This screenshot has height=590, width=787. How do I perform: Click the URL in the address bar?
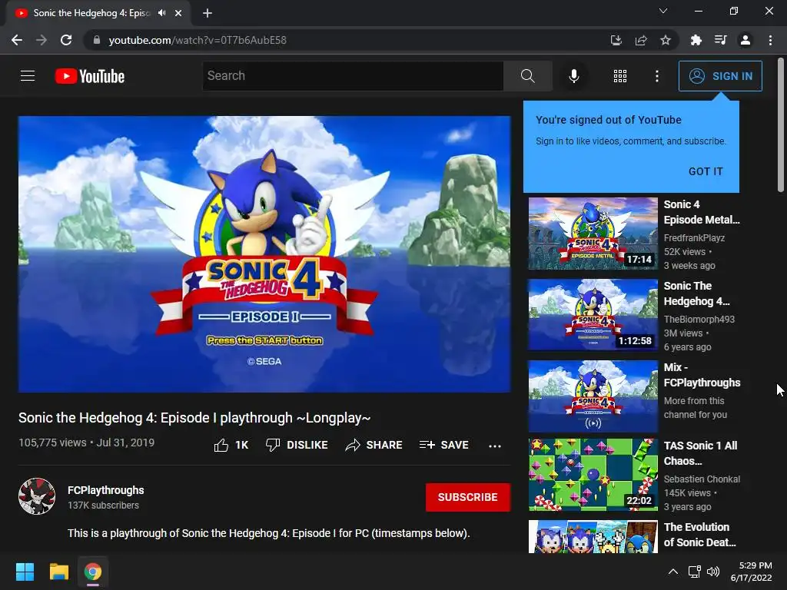click(198, 40)
